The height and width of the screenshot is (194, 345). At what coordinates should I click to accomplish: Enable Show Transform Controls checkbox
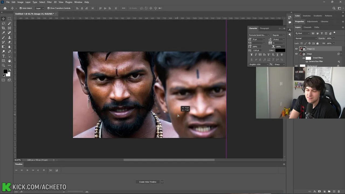click(x=49, y=8)
